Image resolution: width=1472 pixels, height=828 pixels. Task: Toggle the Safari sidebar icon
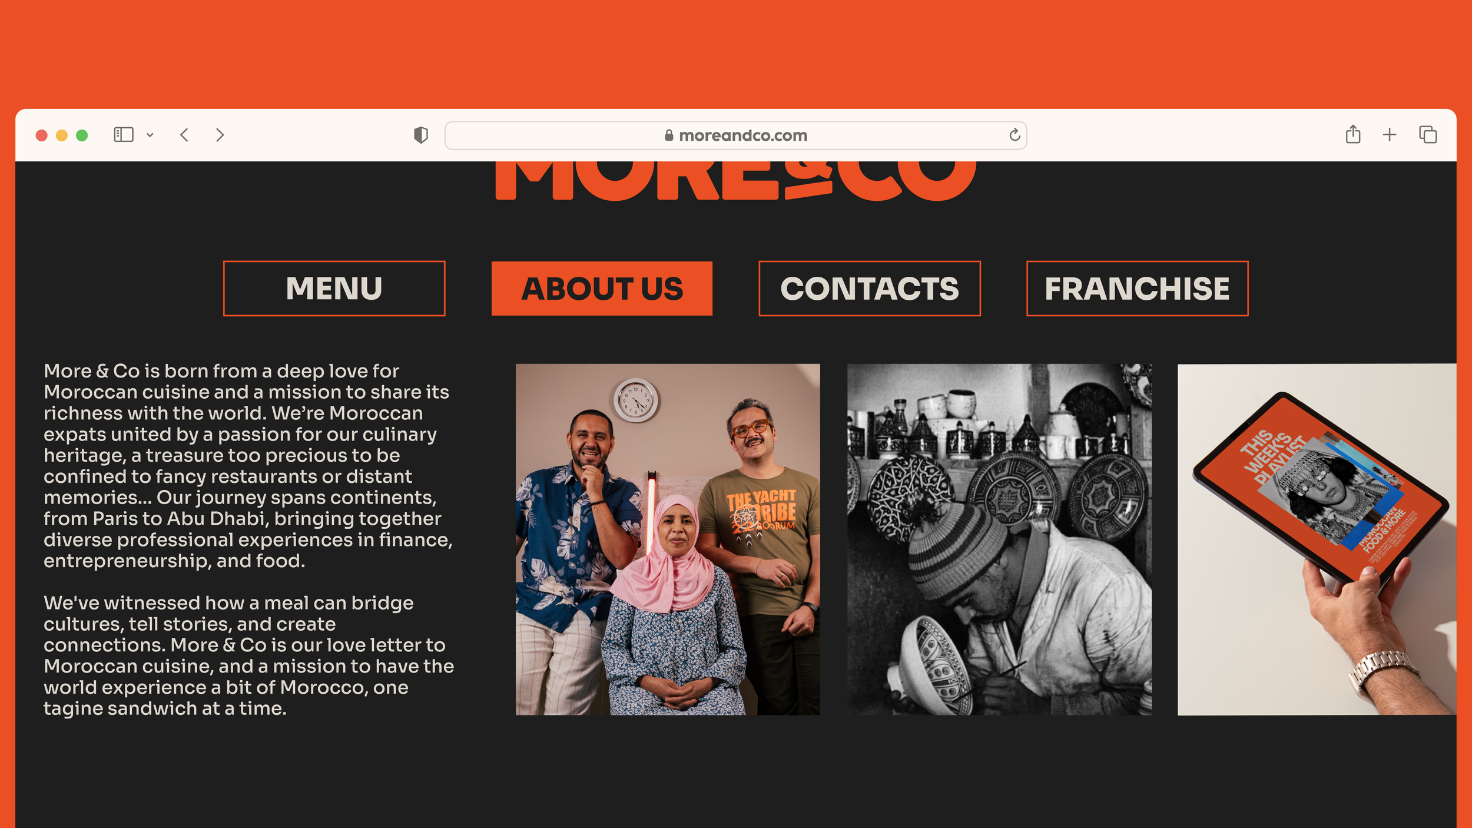[x=124, y=135]
